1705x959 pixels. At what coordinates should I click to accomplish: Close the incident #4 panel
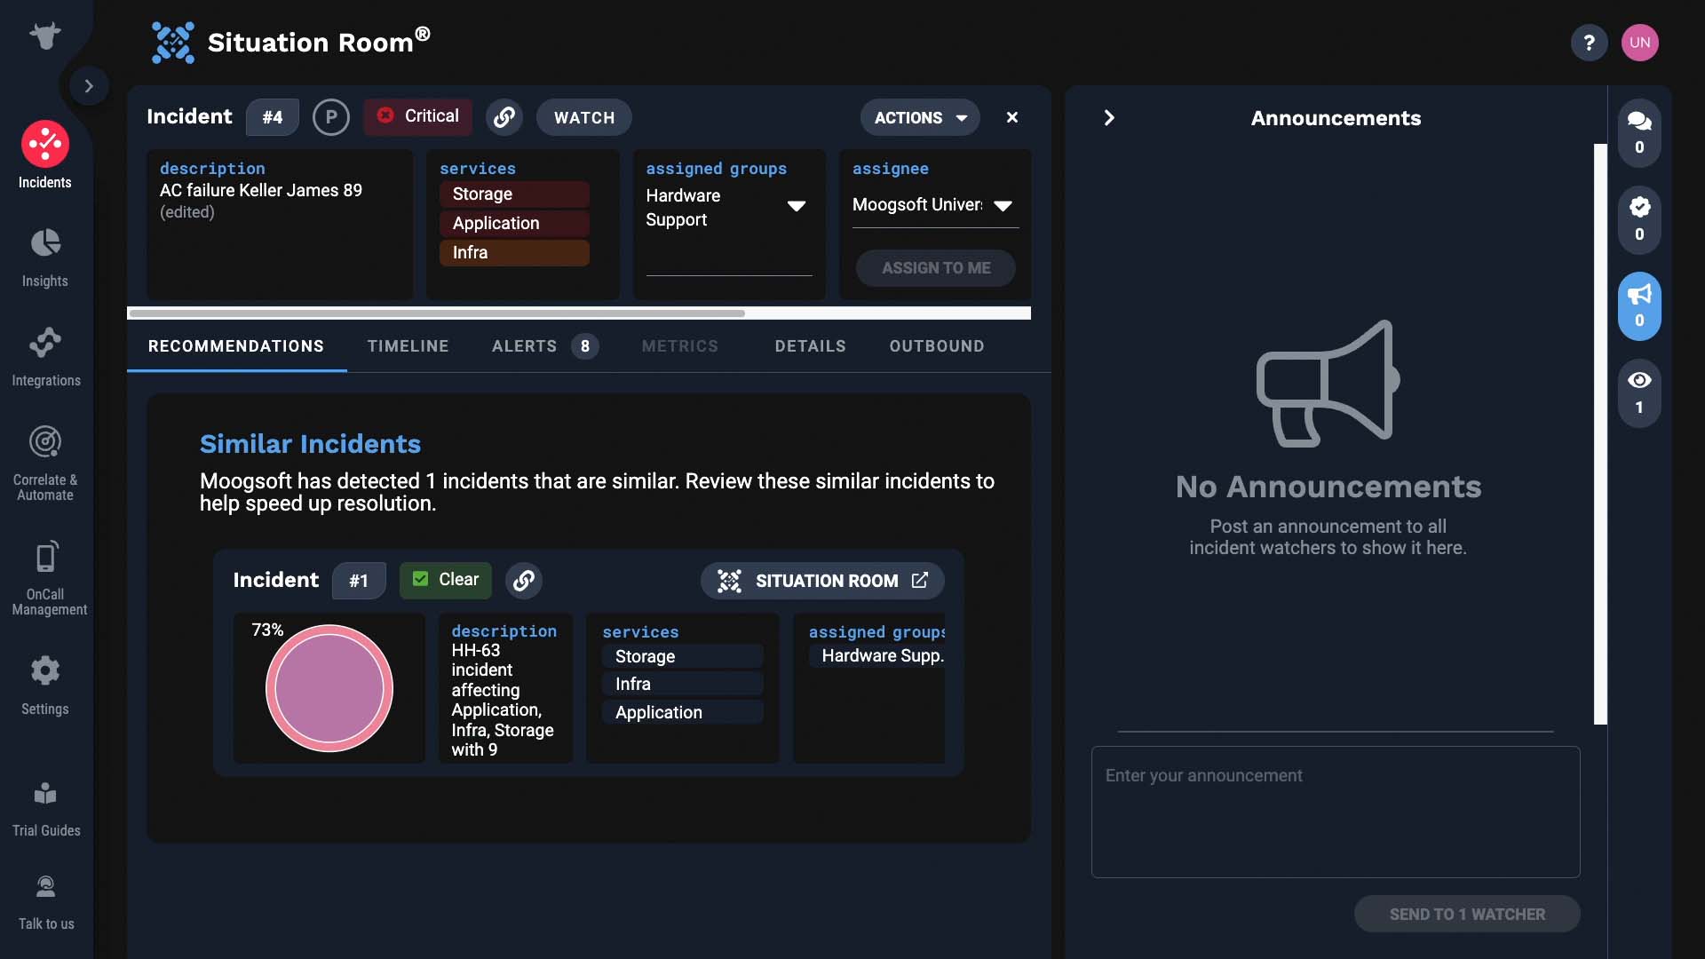(1011, 117)
